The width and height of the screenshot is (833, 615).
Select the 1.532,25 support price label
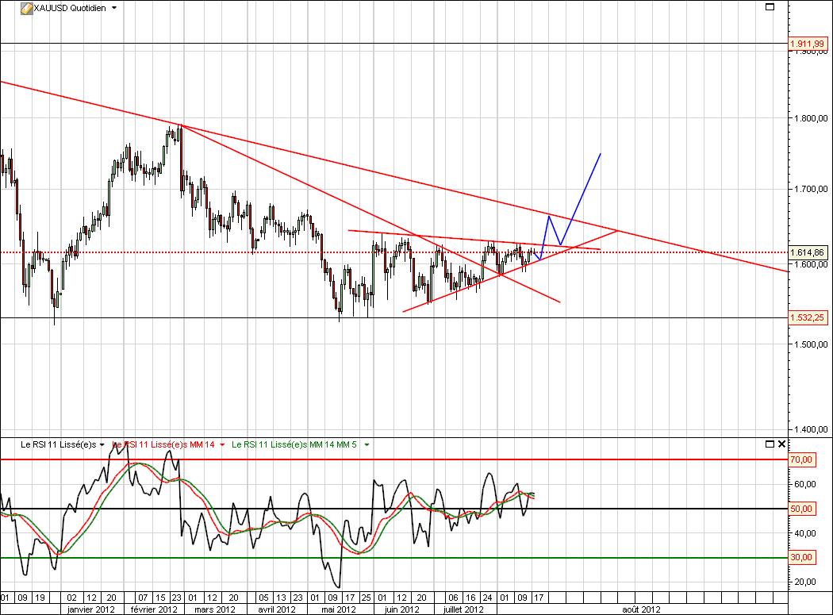click(x=808, y=318)
